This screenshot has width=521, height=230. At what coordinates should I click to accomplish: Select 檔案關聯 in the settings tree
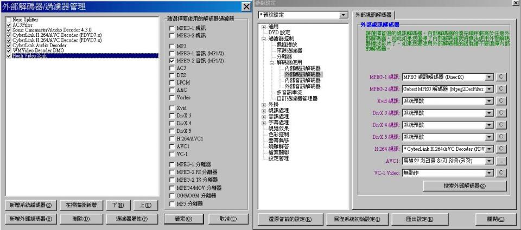278,152
